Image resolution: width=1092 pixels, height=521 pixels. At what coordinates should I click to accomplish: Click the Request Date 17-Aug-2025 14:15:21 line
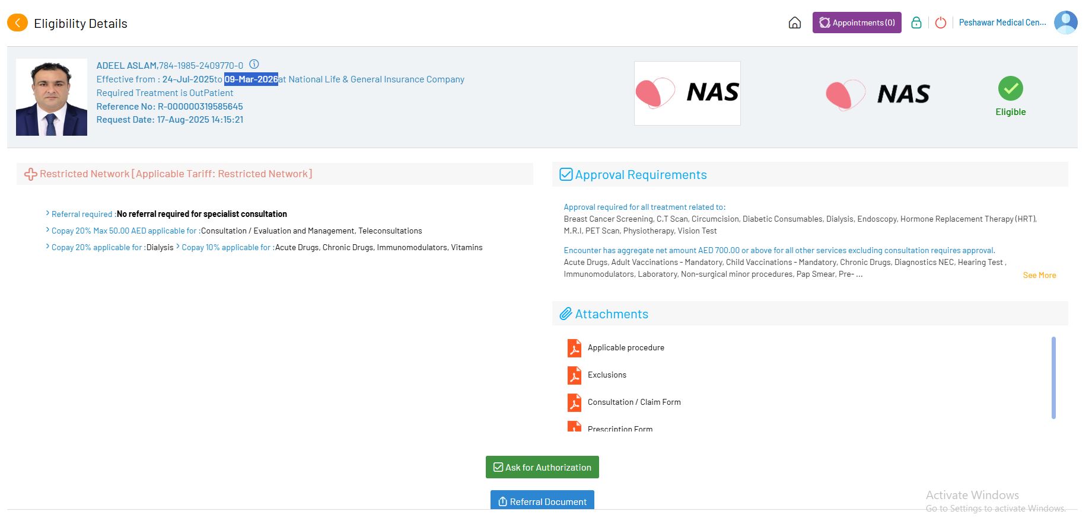(x=170, y=120)
